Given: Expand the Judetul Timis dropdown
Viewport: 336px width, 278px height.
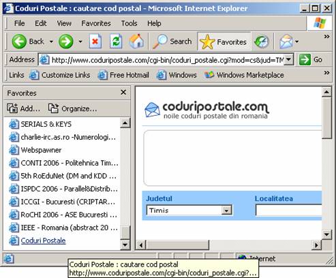Looking at the screenshot, I should pos(226,211).
